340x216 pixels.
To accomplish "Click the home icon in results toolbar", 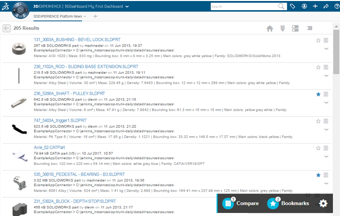I will tap(270, 28).
